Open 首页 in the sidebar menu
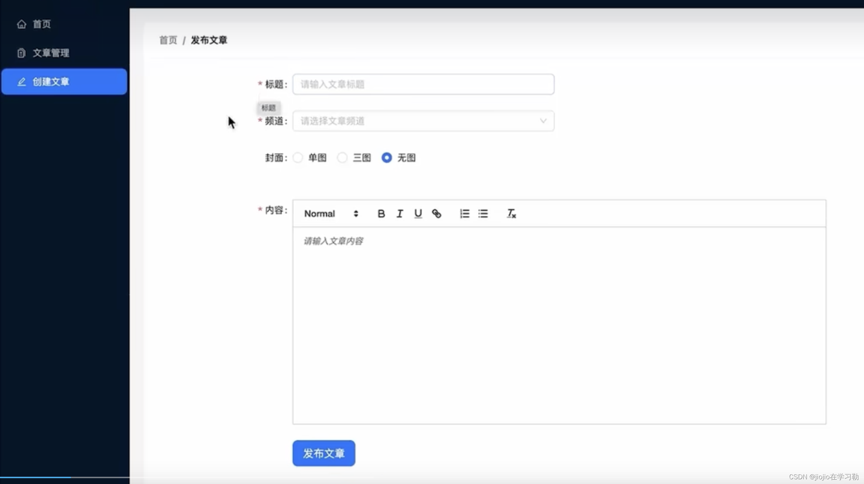 tap(64, 24)
